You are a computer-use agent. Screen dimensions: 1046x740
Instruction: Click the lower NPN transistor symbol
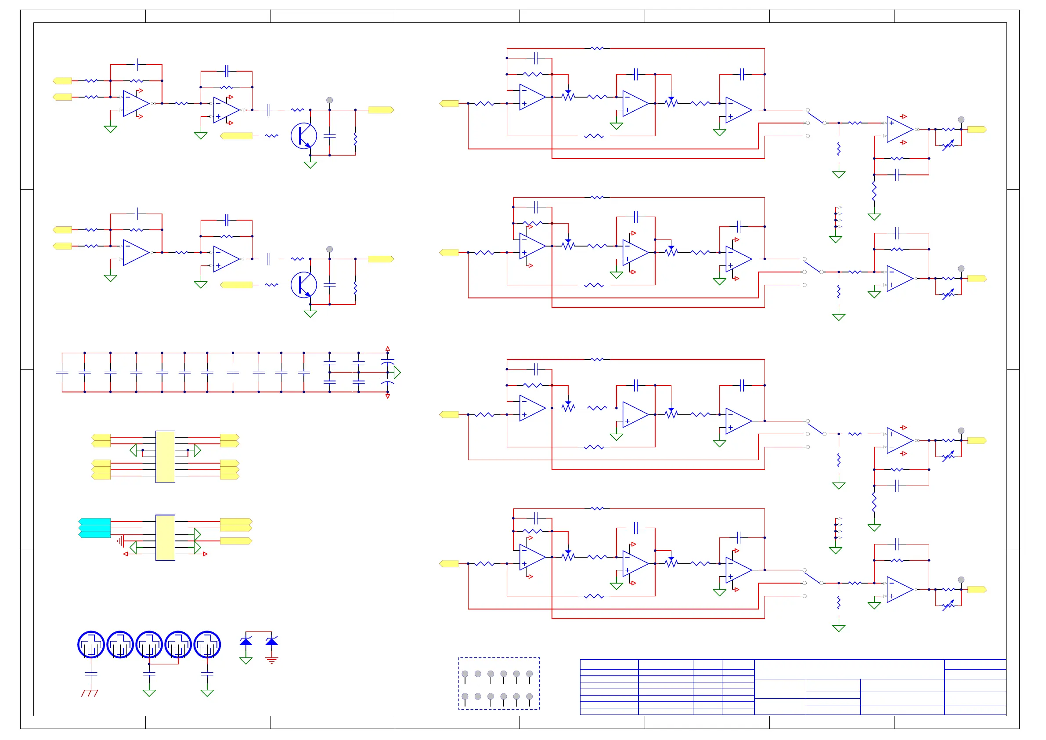[304, 285]
